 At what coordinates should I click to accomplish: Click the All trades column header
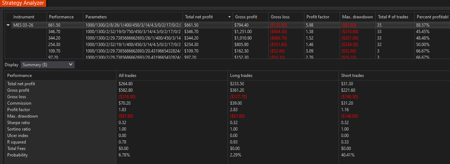click(x=127, y=76)
